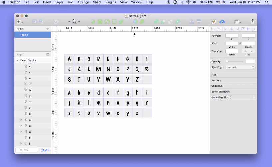The image size is (272, 167).
Task: Click the green square-outline Flatten icon
Action: coord(114,22)
